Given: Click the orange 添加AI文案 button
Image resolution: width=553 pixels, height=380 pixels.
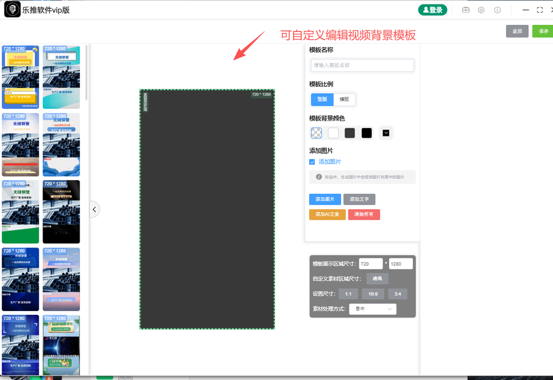Looking at the screenshot, I should (327, 214).
